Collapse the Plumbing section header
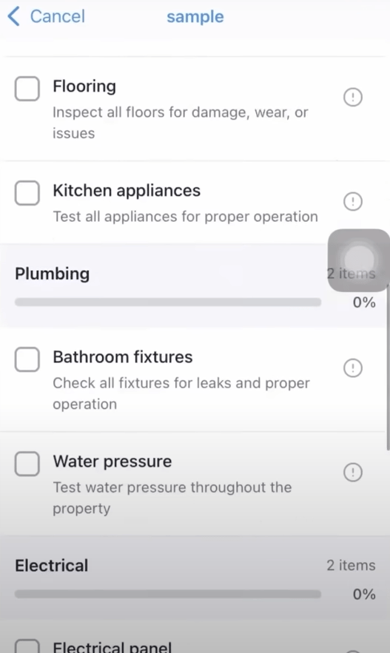The height and width of the screenshot is (653, 390). pyautogui.click(x=195, y=285)
